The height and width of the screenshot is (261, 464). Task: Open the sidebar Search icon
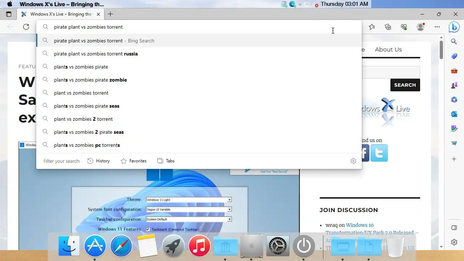pos(454,42)
